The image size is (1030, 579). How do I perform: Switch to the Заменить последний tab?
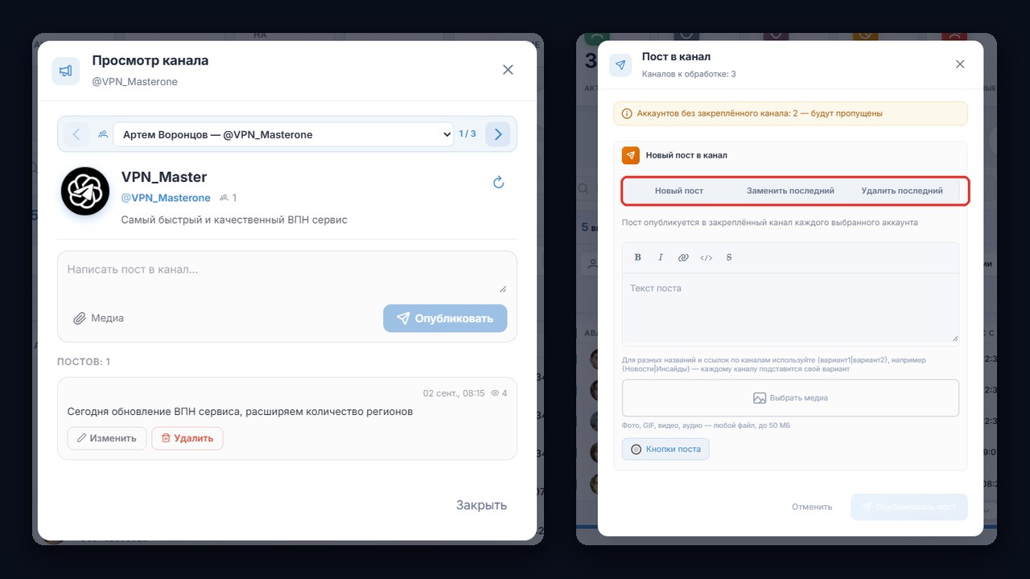pyautogui.click(x=790, y=191)
